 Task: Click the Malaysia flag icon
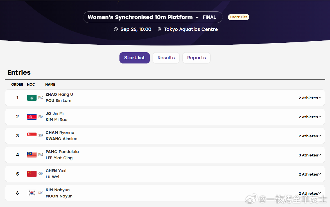pos(32,155)
